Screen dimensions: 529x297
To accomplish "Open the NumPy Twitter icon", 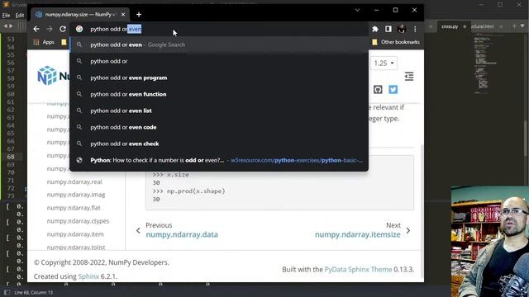I will tap(393, 90).
